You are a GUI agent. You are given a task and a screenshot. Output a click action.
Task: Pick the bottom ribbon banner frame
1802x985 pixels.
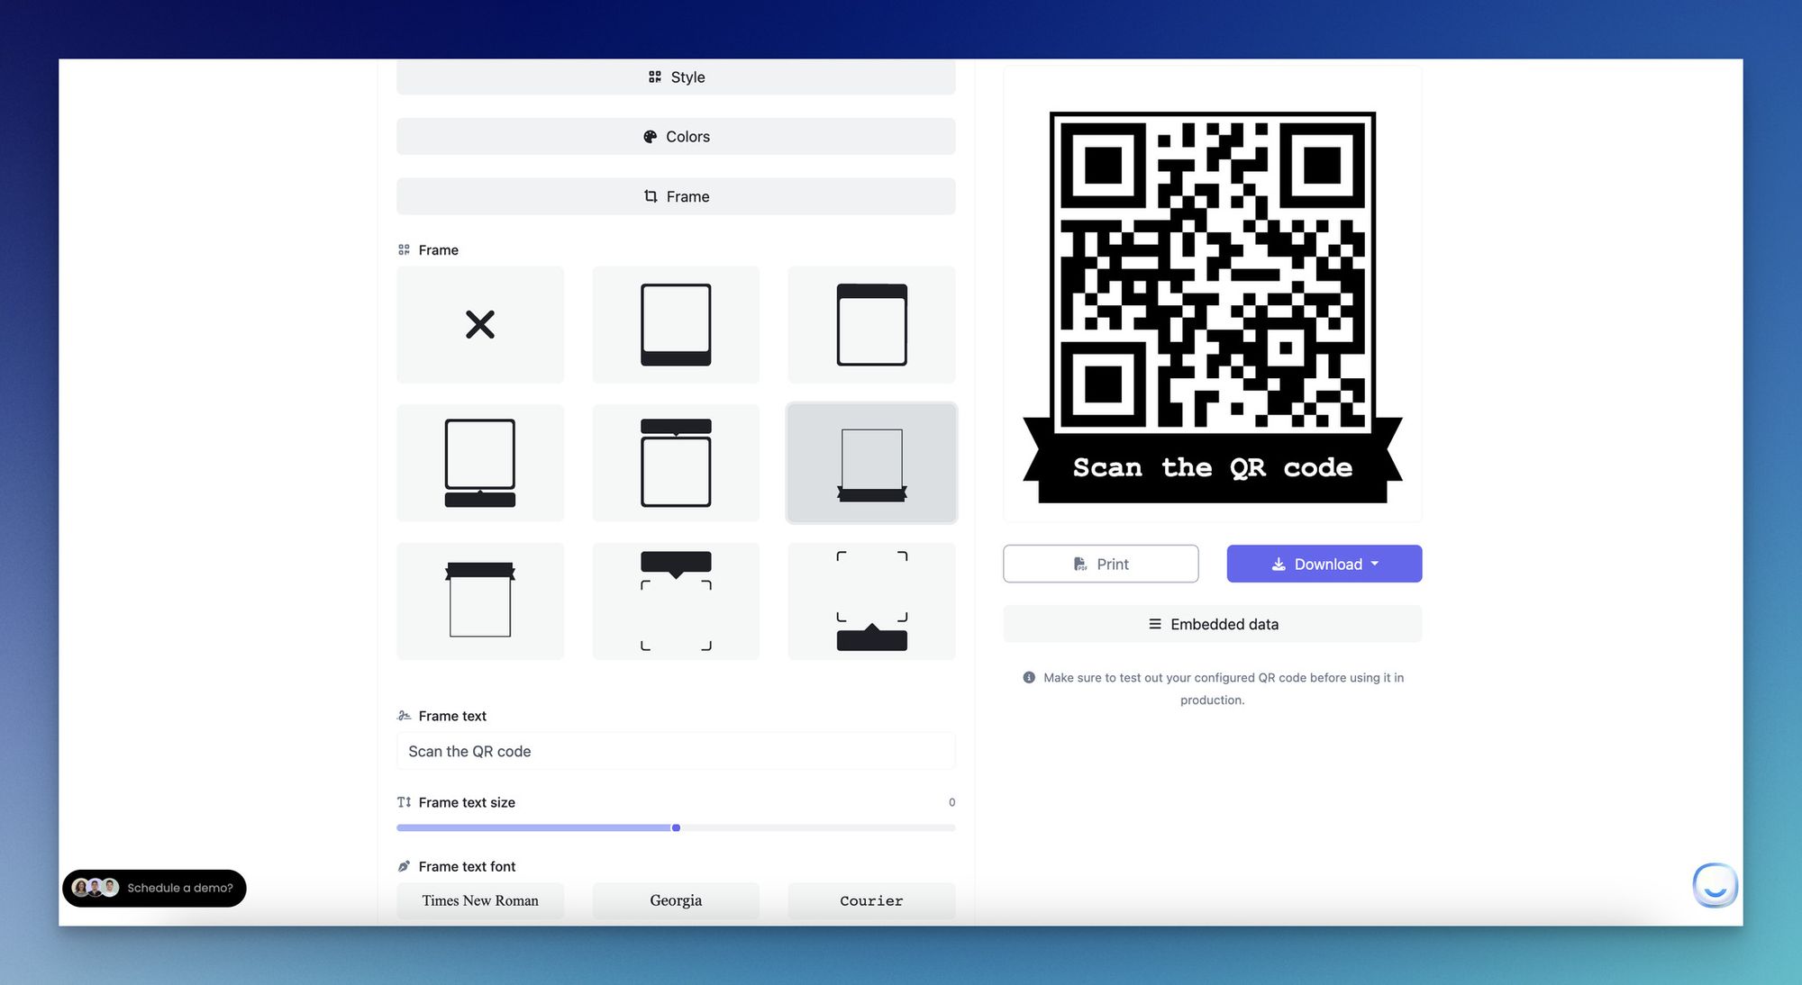click(871, 463)
